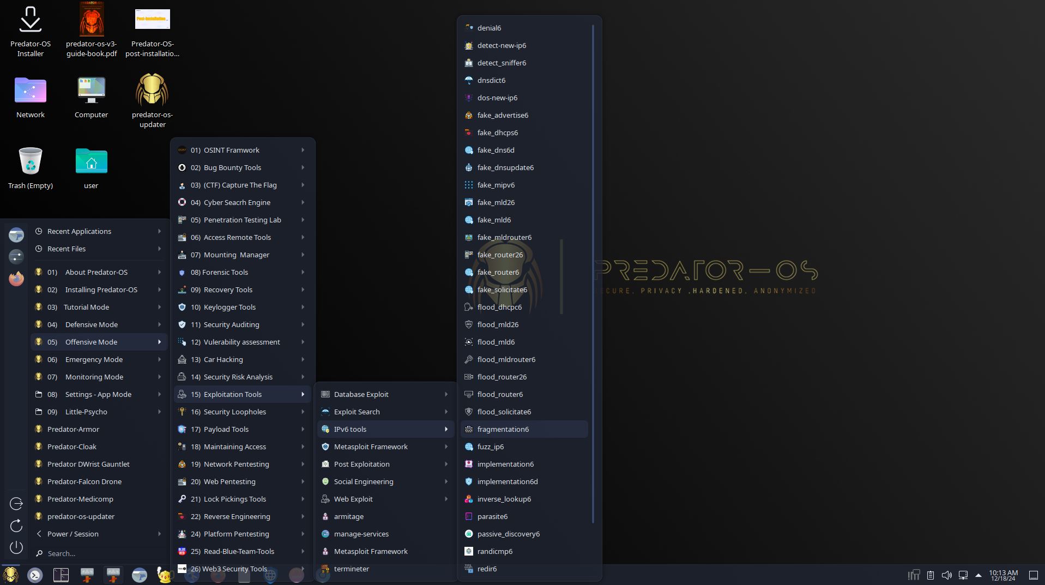Launch detect_sniffer6 from IPv6 tools
This screenshot has width=1045, height=585.
524,63
